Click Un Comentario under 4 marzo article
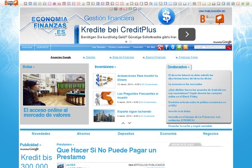 pos(147,116)
